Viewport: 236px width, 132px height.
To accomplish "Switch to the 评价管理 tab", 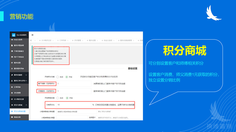I will tap(77, 40).
